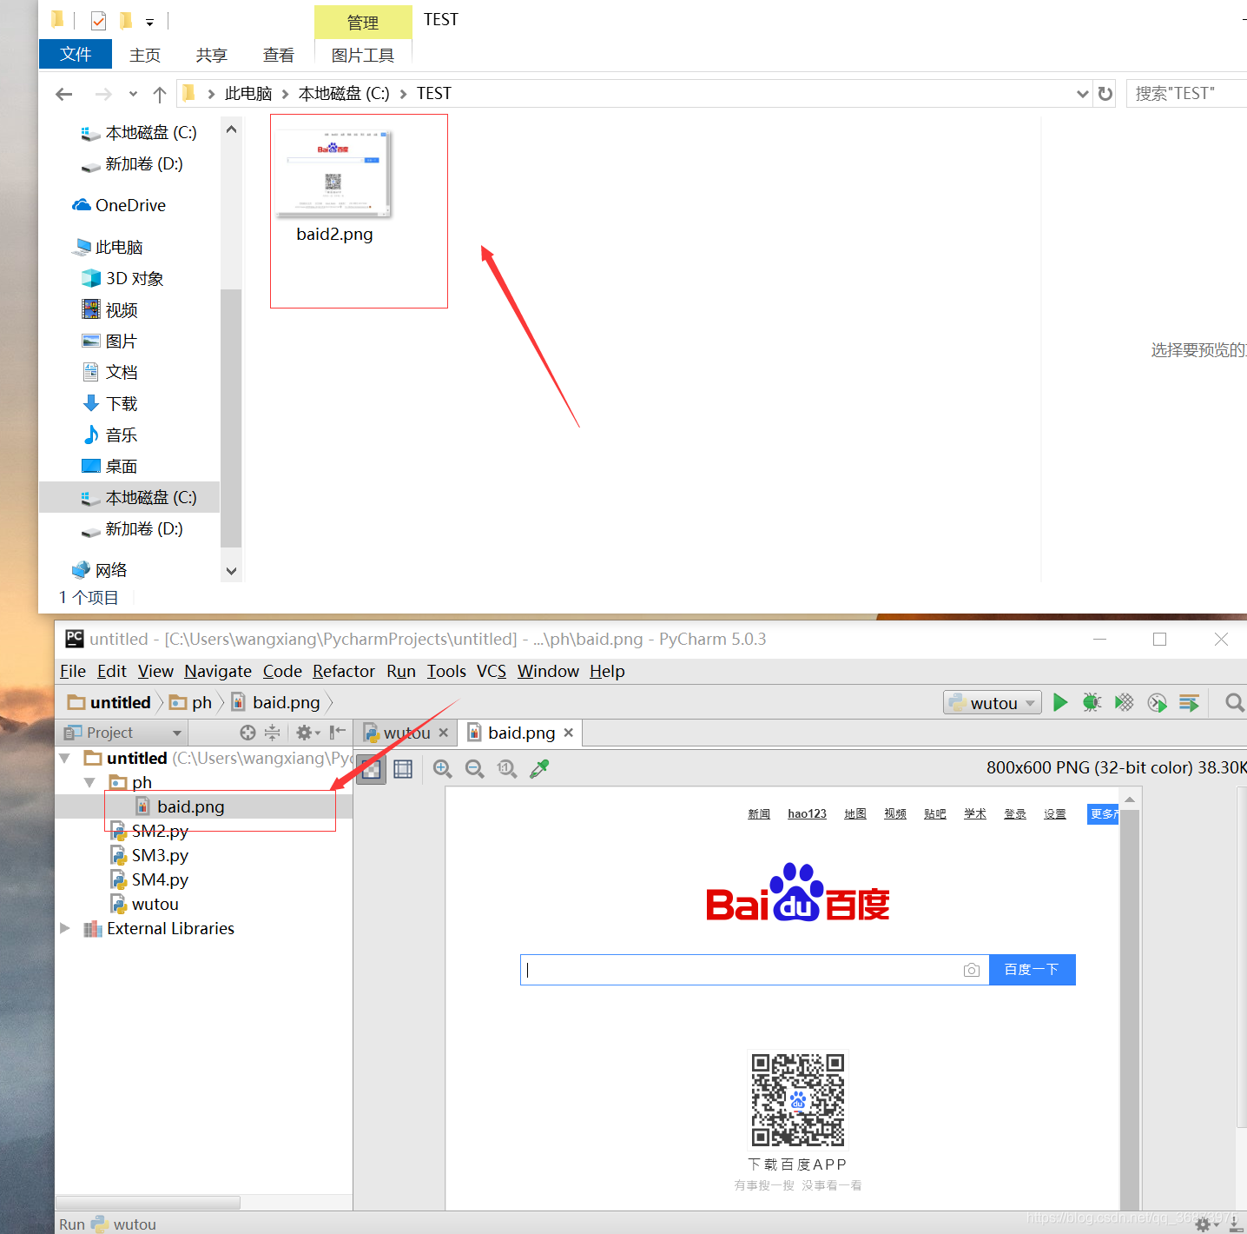
Task: Uncheck the item checkbox in Explorer quick access toolbar
Action: coord(97,19)
